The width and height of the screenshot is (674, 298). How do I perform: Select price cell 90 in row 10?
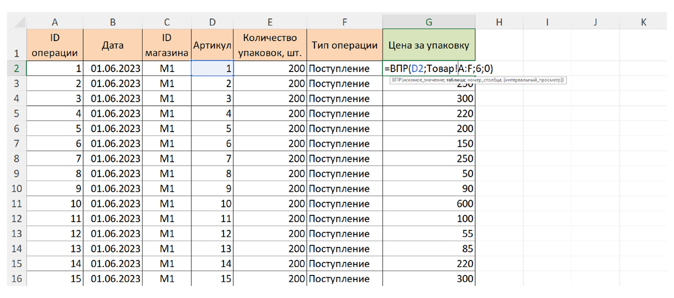pyautogui.click(x=429, y=188)
